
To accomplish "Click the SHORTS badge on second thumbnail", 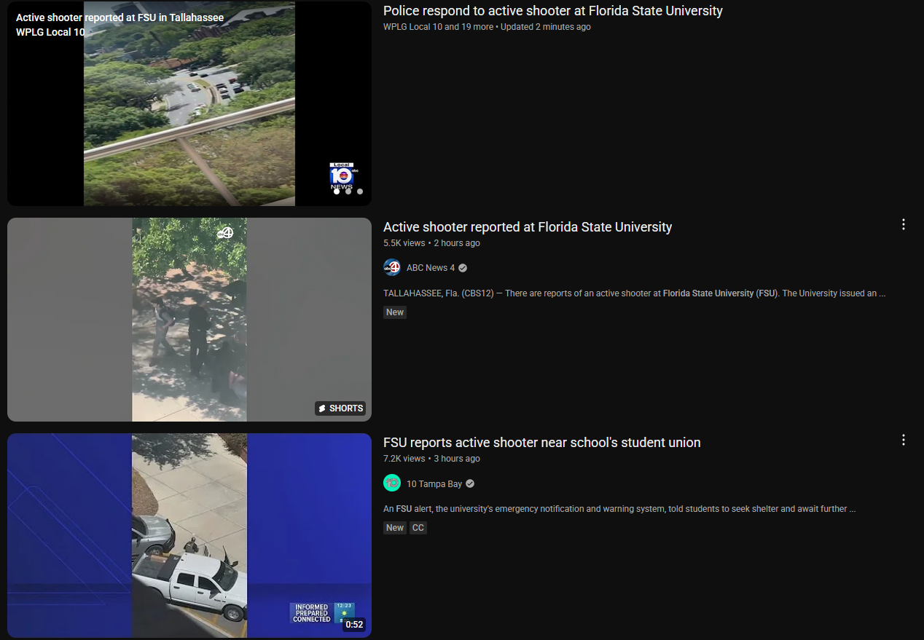I will tap(340, 408).
